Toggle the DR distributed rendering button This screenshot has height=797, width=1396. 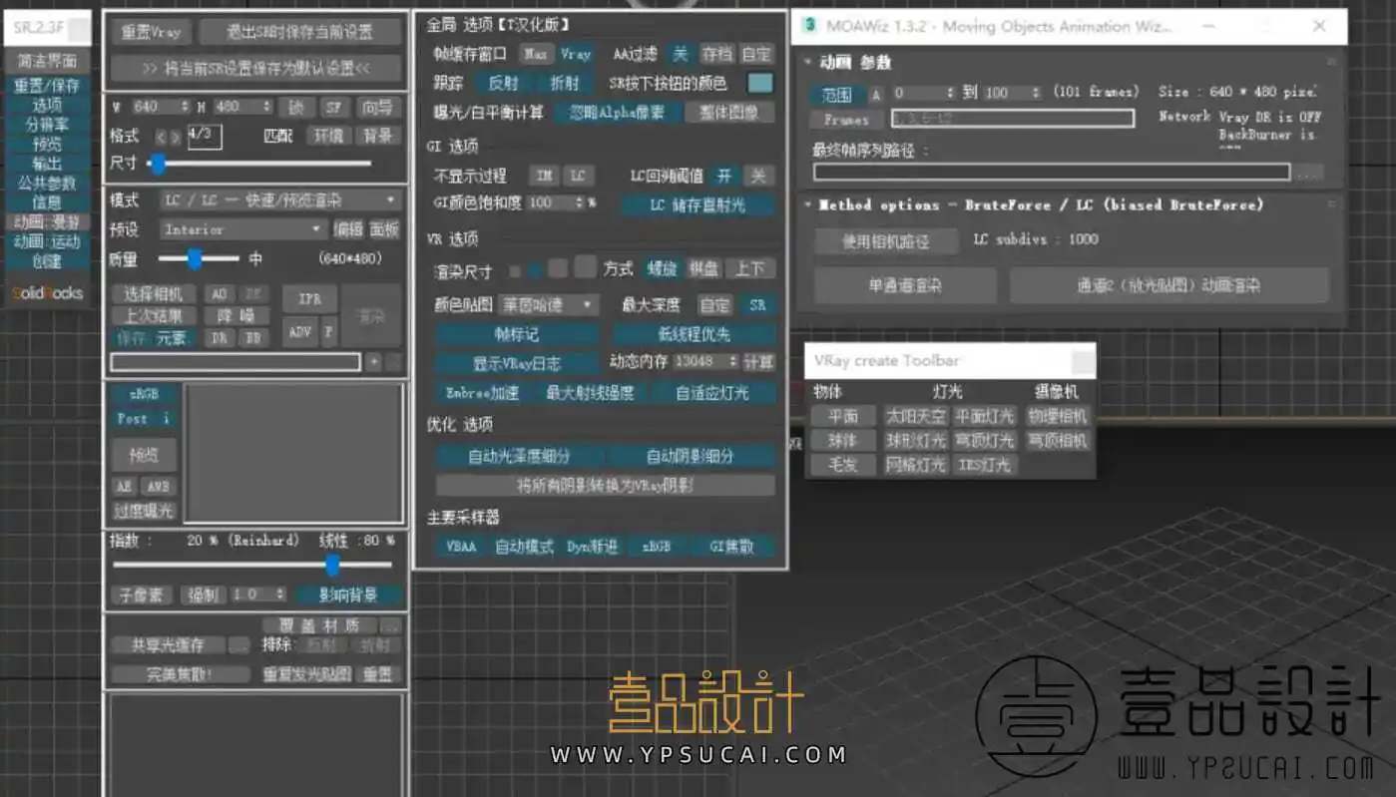(x=220, y=338)
